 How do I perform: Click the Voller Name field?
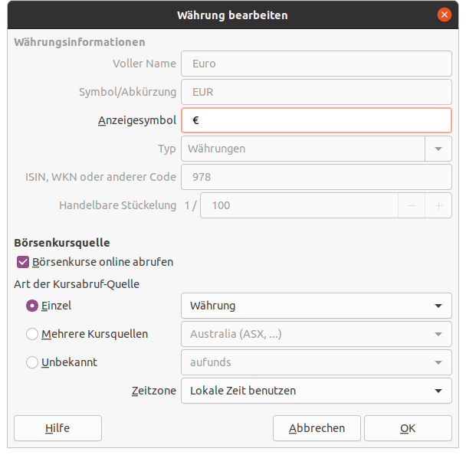(316, 64)
